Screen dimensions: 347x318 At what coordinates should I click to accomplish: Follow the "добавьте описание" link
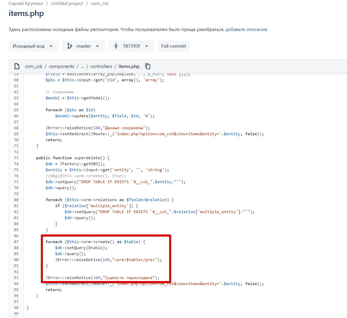coord(246,29)
